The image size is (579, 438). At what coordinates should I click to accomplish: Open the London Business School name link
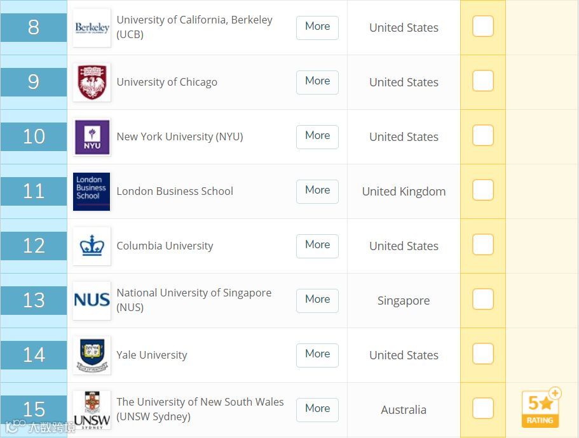[x=175, y=192]
